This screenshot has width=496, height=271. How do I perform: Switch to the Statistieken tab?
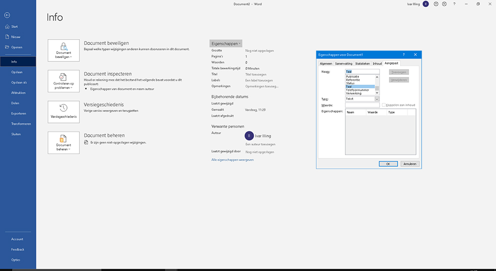tap(362, 63)
